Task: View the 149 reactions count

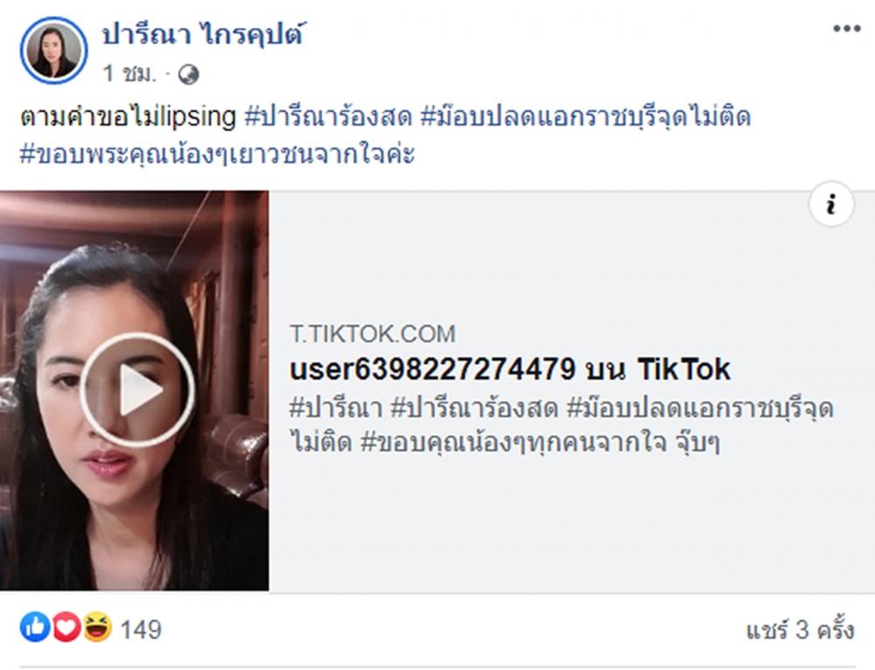Action: point(141,629)
